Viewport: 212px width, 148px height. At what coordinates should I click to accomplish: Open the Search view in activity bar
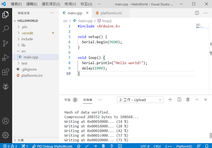(5, 29)
